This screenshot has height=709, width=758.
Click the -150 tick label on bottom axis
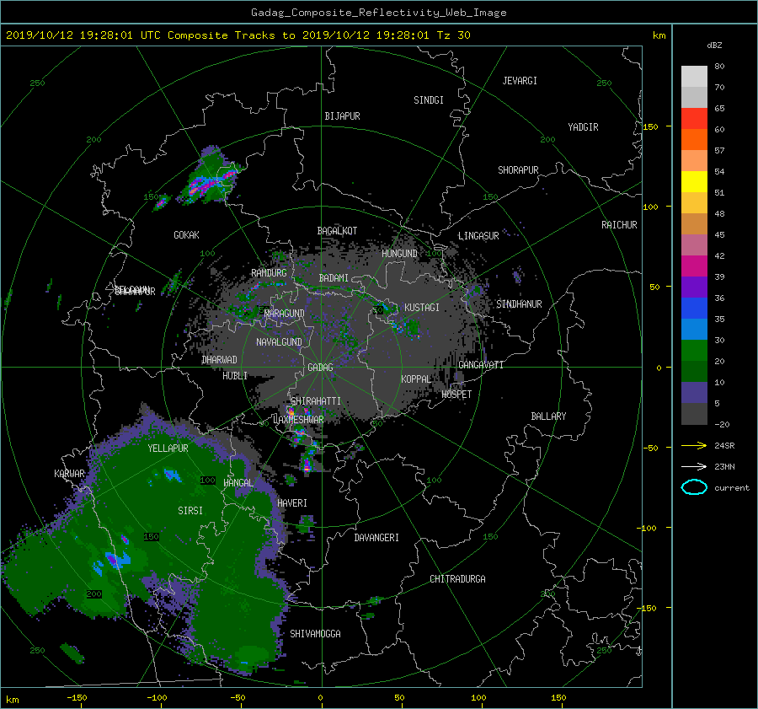point(77,698)
